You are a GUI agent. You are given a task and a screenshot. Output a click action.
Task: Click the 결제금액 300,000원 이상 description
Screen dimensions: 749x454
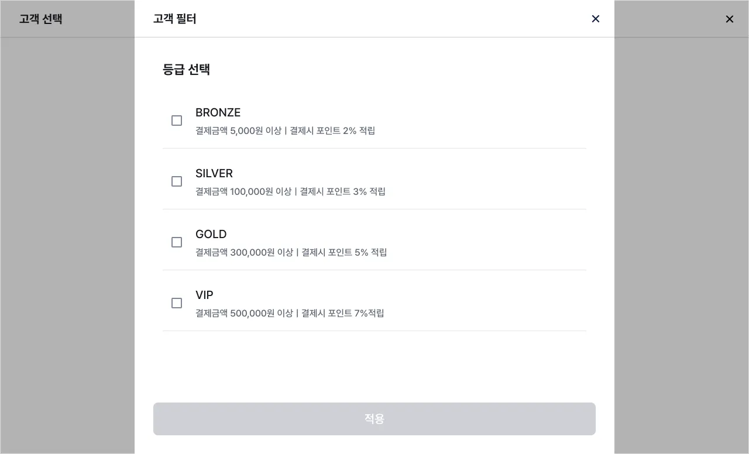244,252
